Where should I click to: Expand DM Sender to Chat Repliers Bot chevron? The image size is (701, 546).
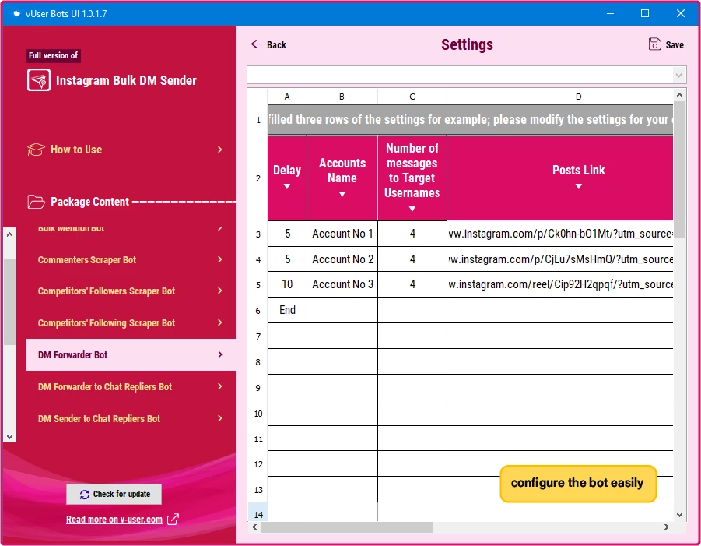[x=219, y=418]
